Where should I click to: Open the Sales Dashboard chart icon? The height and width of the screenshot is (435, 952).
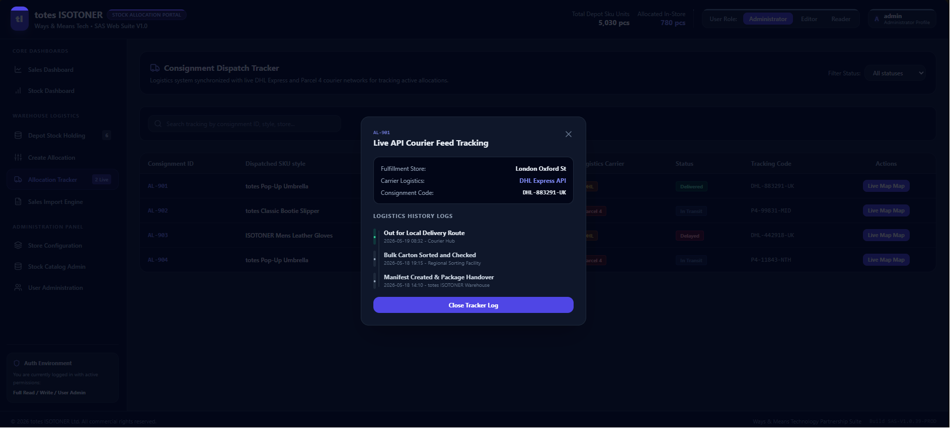18,70
